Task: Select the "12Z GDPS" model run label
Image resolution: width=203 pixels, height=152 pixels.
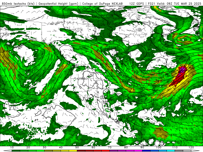Action: 137,4
